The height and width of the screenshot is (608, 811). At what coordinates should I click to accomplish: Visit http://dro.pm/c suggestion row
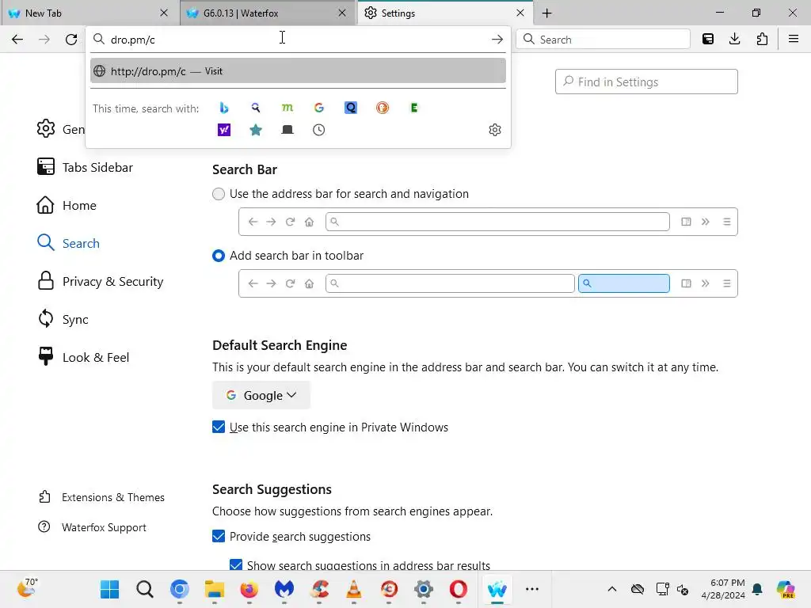[298, 70]
